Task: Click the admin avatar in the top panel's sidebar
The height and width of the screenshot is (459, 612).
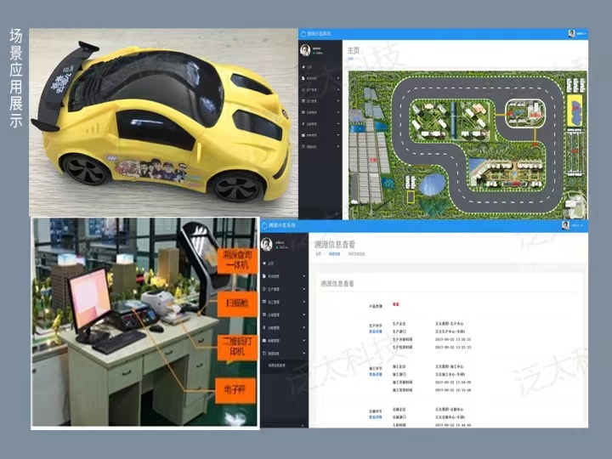Action: click(x=305, y=49)
